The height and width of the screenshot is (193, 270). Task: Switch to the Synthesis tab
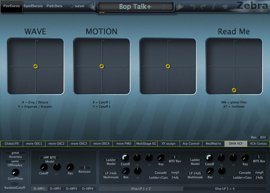click(x=33, y=6)
